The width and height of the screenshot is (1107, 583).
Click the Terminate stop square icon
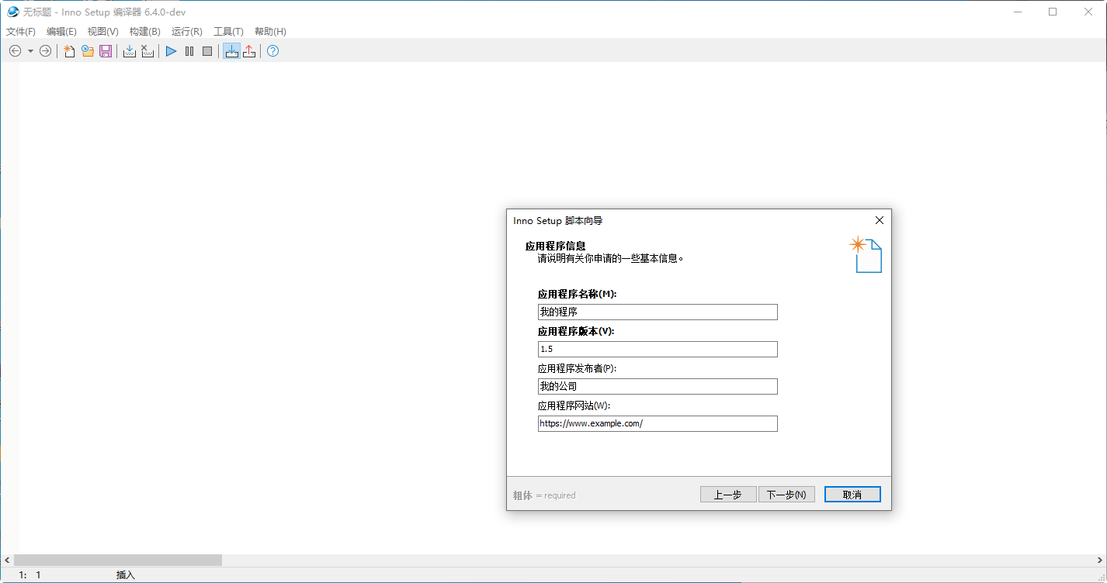tap(207, 51)
